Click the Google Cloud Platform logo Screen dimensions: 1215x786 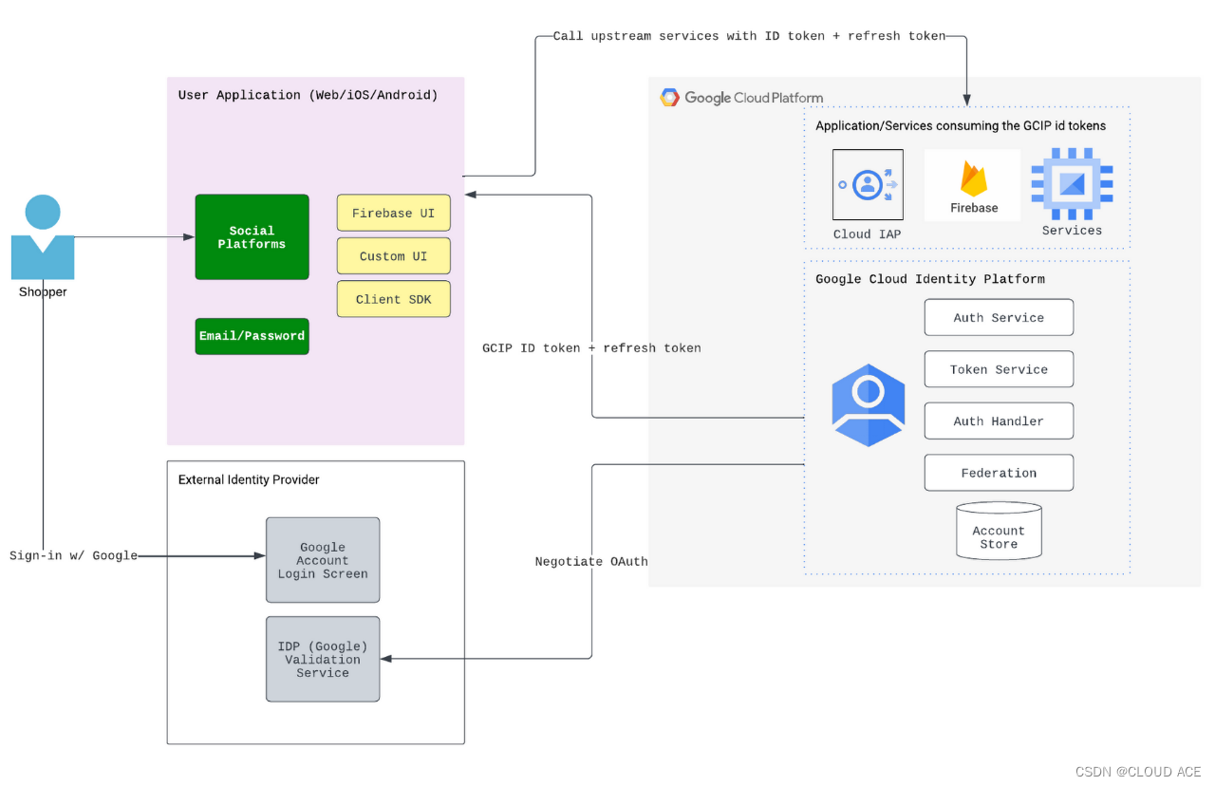(x=741, y=98)
